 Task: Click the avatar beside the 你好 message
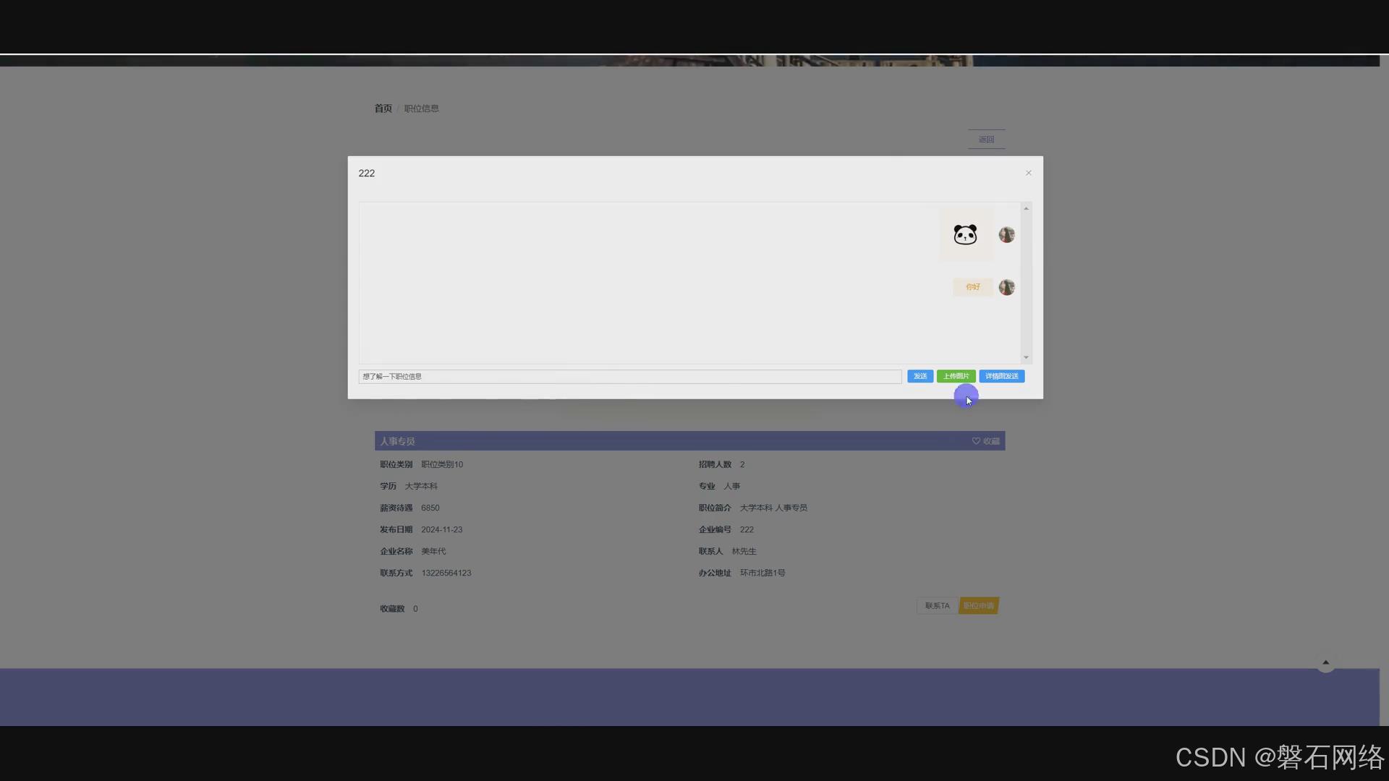point(1006,287)
